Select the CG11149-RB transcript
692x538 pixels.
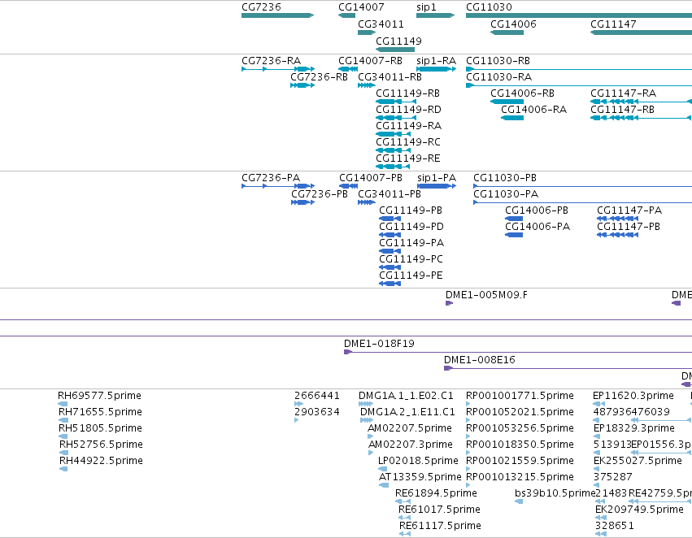(396, 102)
